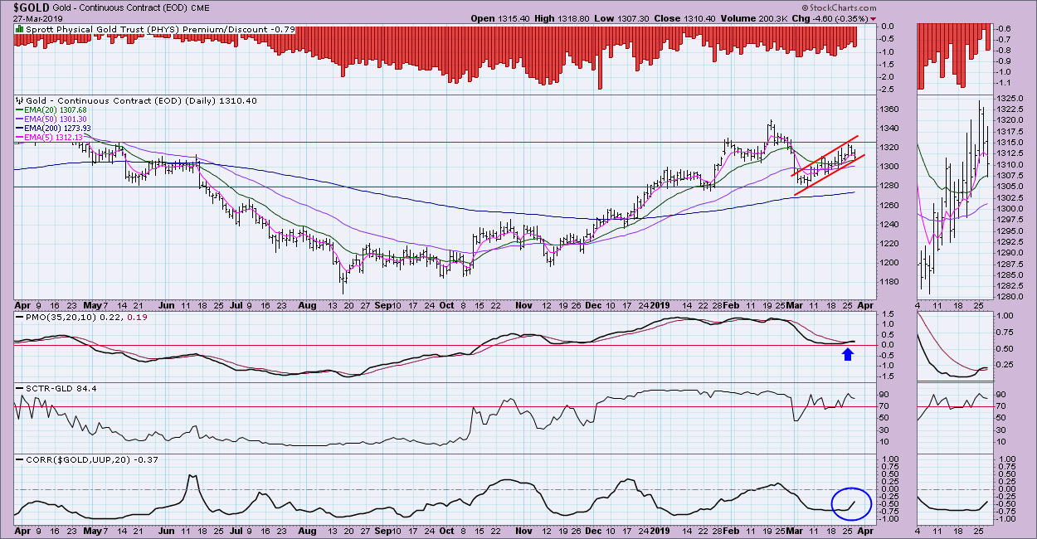Click the -2.0 premium/discount axis label
This screenshot has width=1037, height=539.
[889, 76]
